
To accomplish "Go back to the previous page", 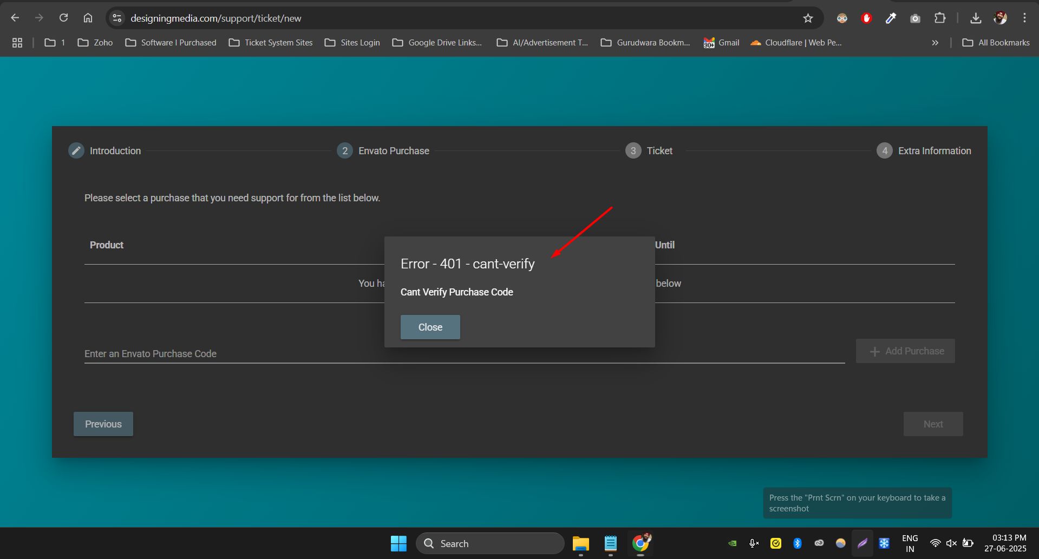I will [x=15, y=18].
